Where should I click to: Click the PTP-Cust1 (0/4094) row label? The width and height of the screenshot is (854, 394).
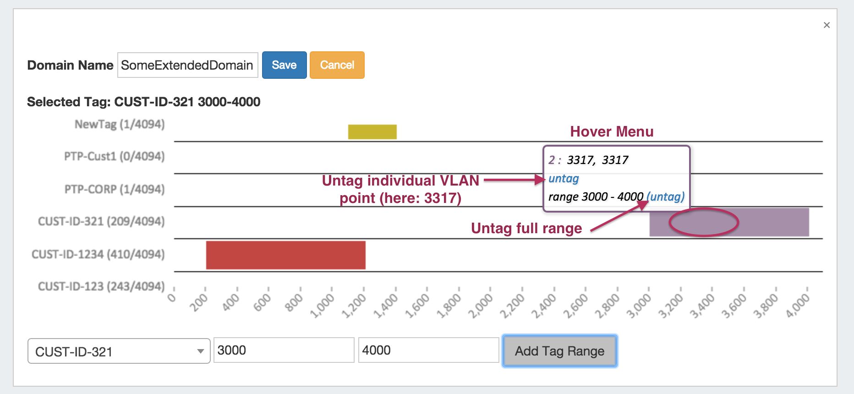pos(114,156)
